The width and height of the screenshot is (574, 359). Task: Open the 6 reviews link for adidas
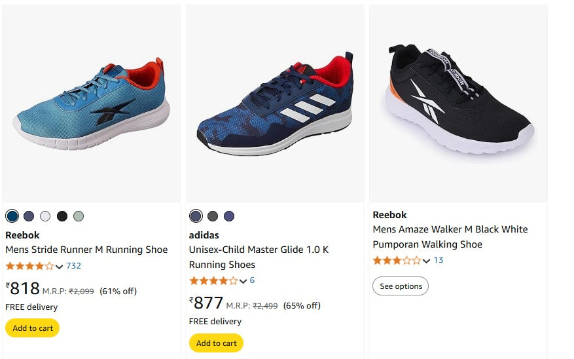point(252,280)
